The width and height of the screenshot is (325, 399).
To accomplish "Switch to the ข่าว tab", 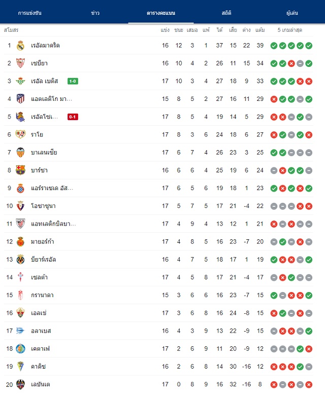I will point(95,13).
